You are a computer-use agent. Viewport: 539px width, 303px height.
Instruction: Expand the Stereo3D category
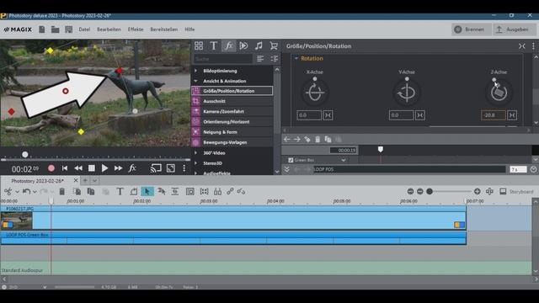tap(195, 163)
